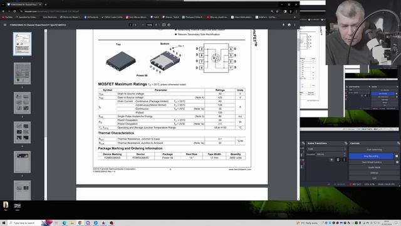
Task: Open a new browser tab with plus
Action: point(46,4)
